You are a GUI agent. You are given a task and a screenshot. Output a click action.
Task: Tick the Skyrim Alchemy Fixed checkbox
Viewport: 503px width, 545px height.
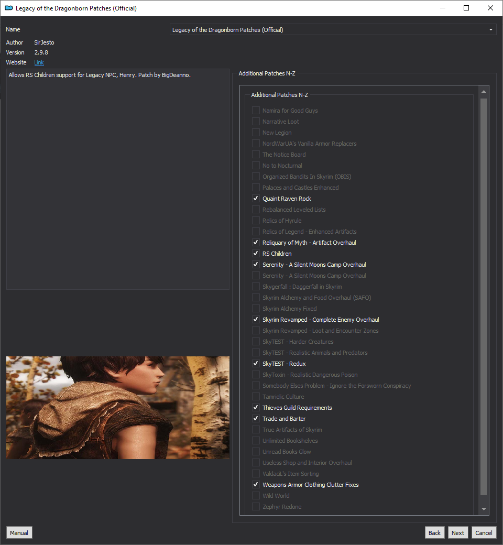256,309
